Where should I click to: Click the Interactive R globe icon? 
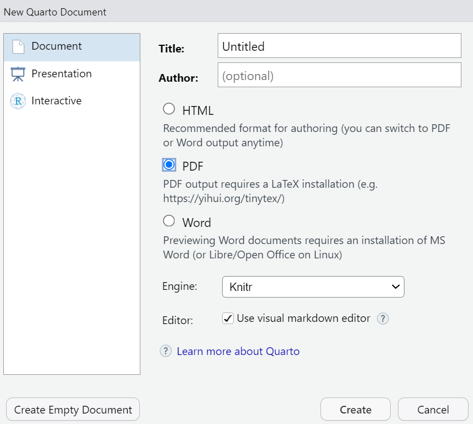[18, 101]
